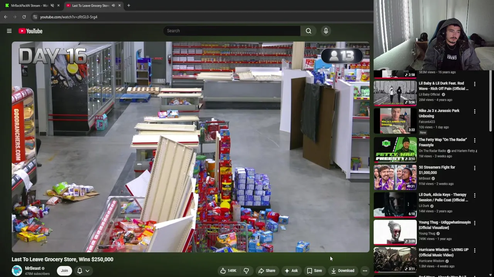Open MrBeast channel avatar

click(17, 270)
